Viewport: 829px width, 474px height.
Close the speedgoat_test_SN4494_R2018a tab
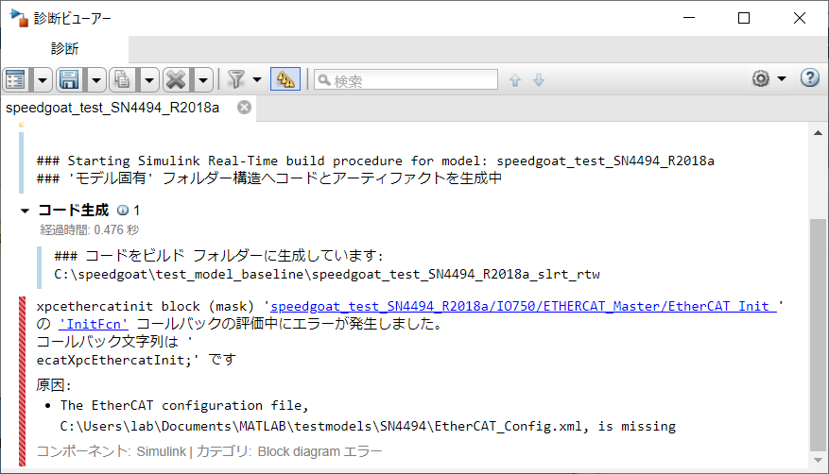point(244,108)
